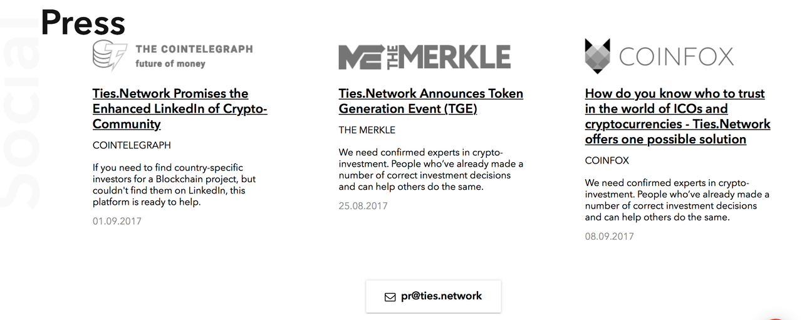This screenshot has width=802, height=320.
Task: Click THE MERKLE source label below the headline
Action: click(367, 130)
